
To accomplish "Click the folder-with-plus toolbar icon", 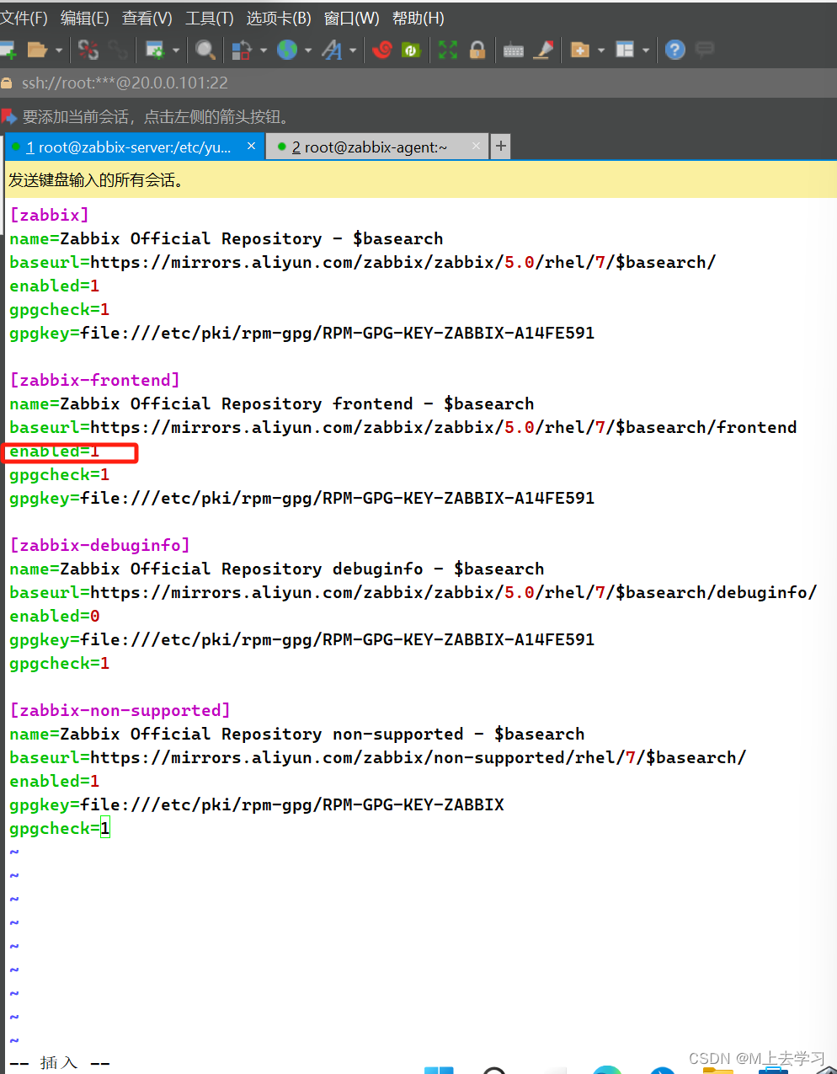I will (579, 51).
